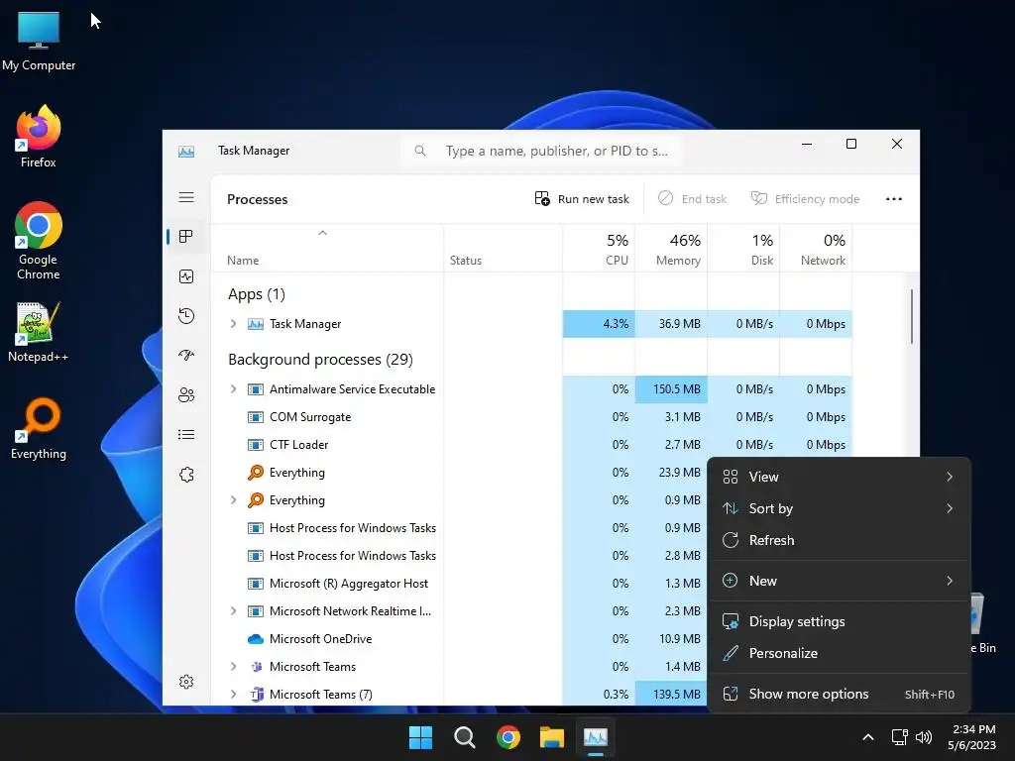Screen dimensions: 1015x761
Task: Expand Microsoft Network Realtime process
Action: click(234, 610)
